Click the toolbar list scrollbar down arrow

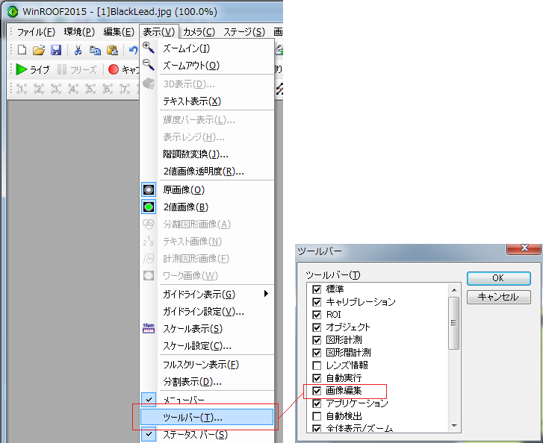454,426
